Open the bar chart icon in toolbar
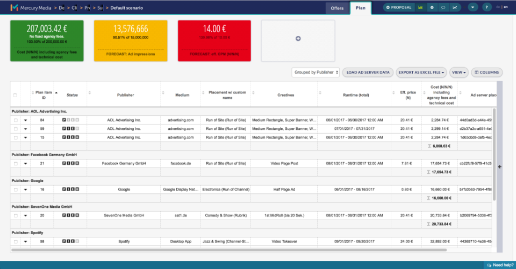The width and height of the screenshot is (516, 269). point(420,8)
